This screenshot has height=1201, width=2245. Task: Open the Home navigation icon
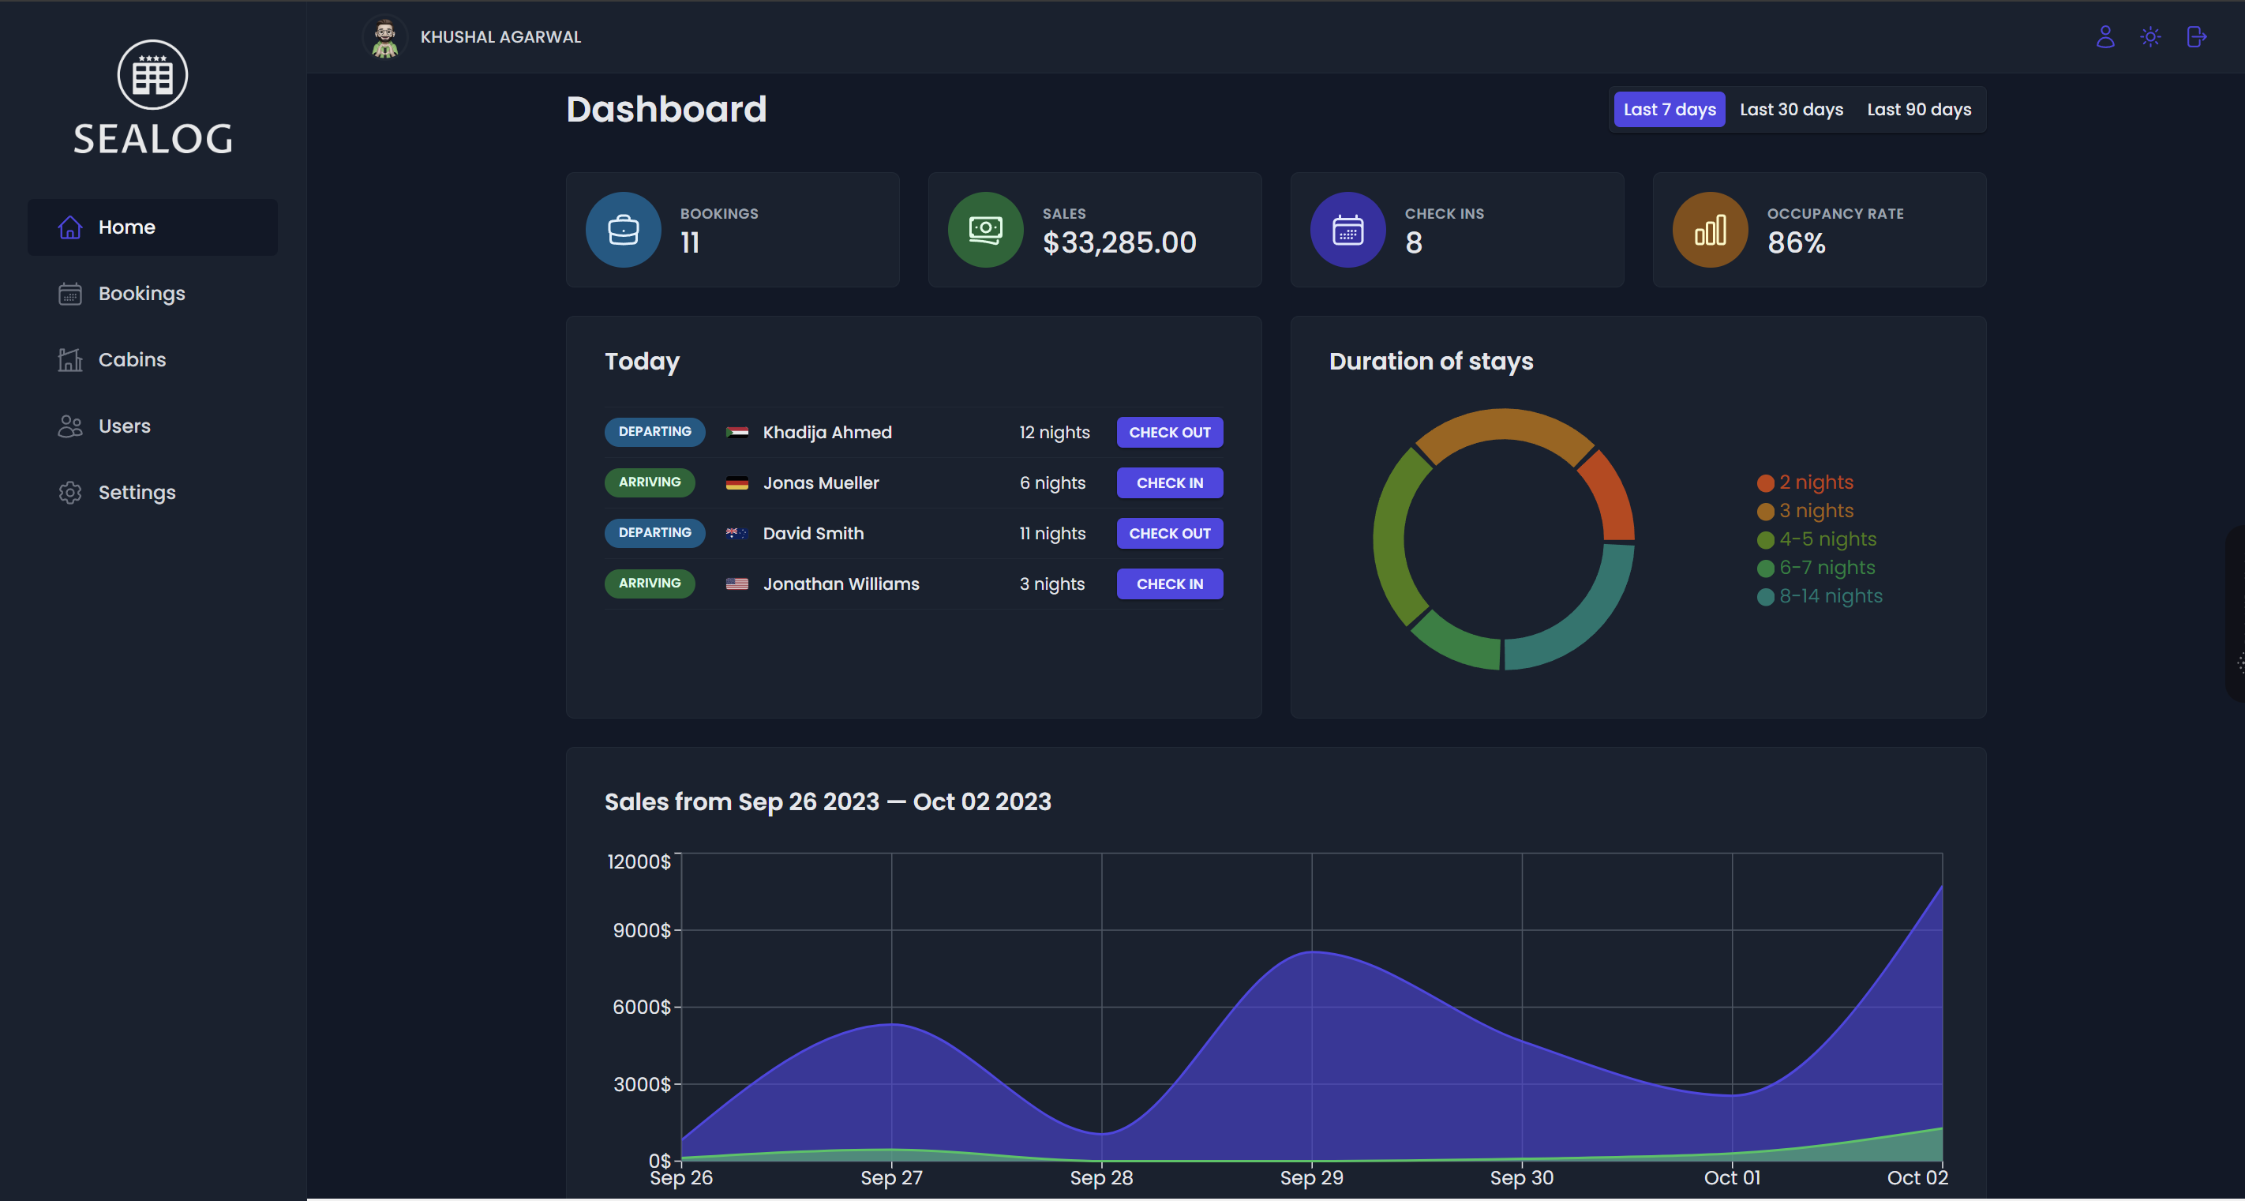pyautogui.click(x=69, y=226)
